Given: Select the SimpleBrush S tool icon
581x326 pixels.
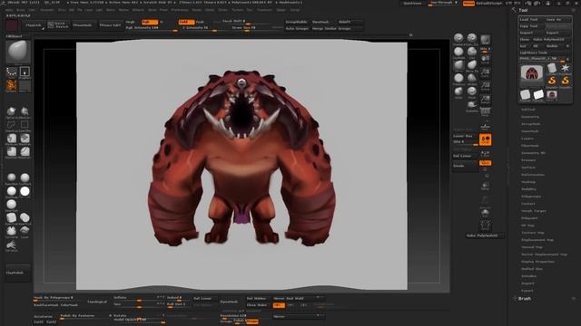Looking at the screenshot, I should (552, 81).
